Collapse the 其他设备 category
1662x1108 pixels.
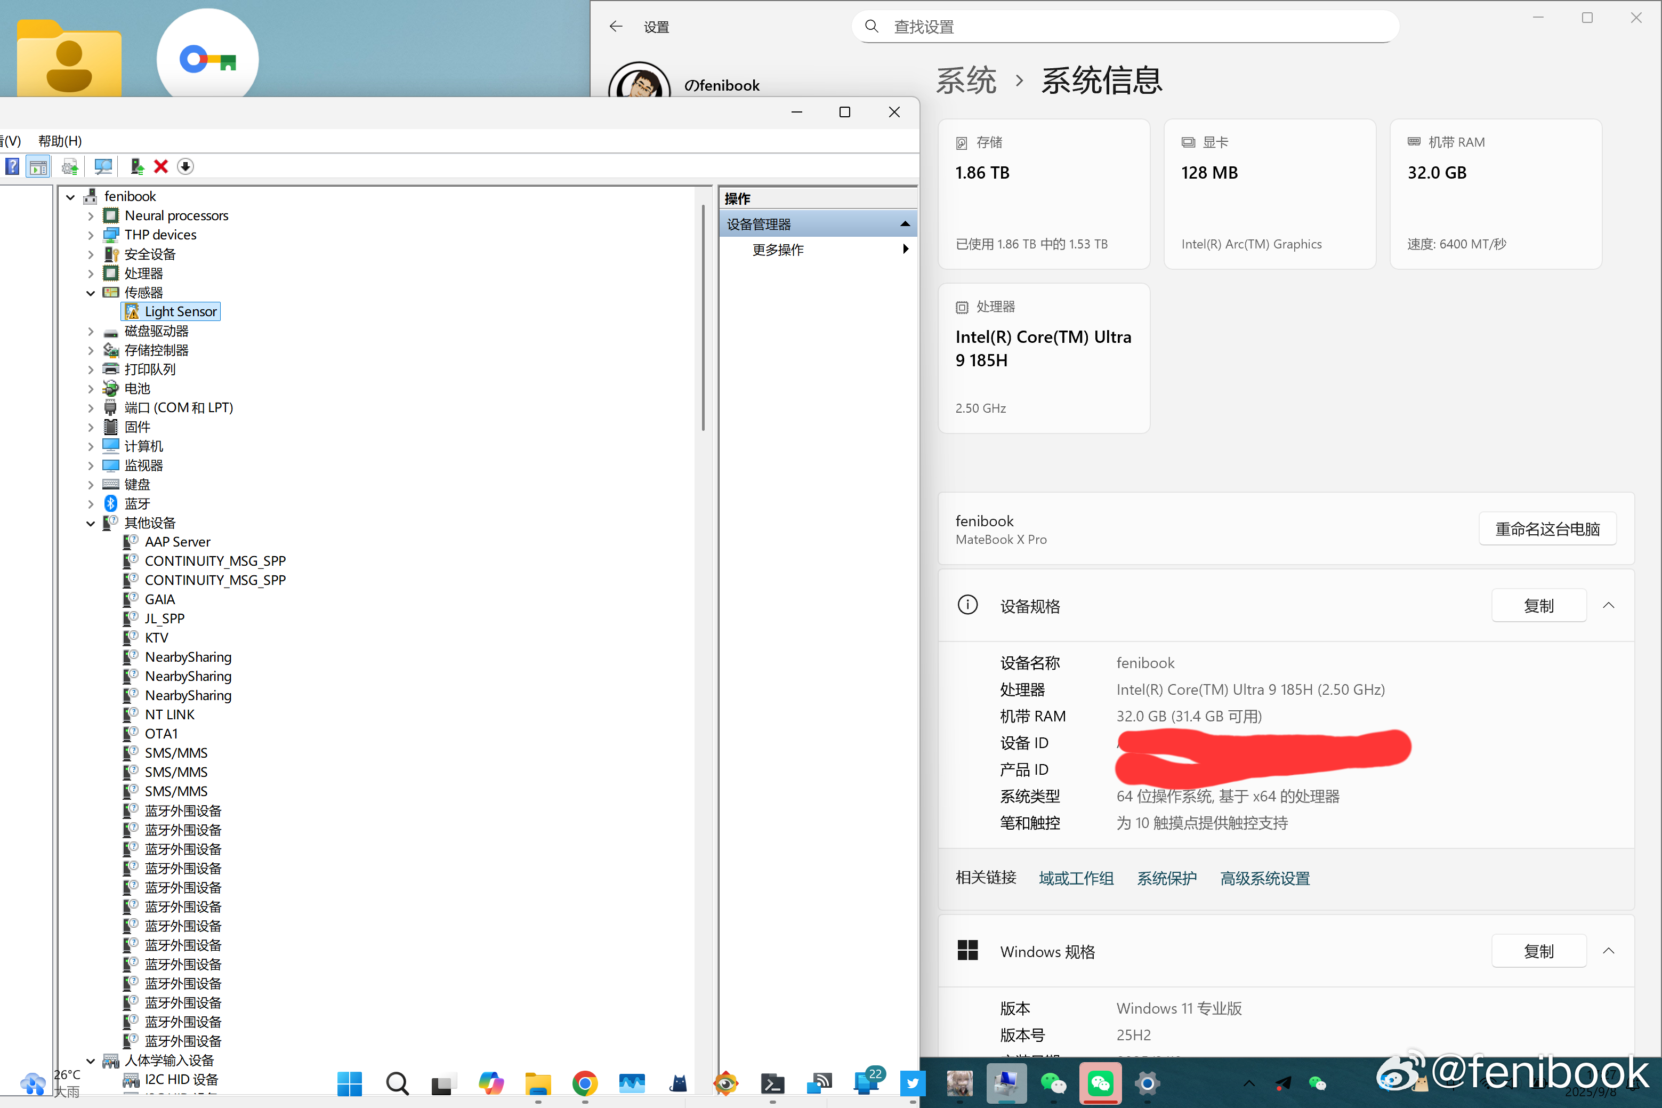coord(91,524)
